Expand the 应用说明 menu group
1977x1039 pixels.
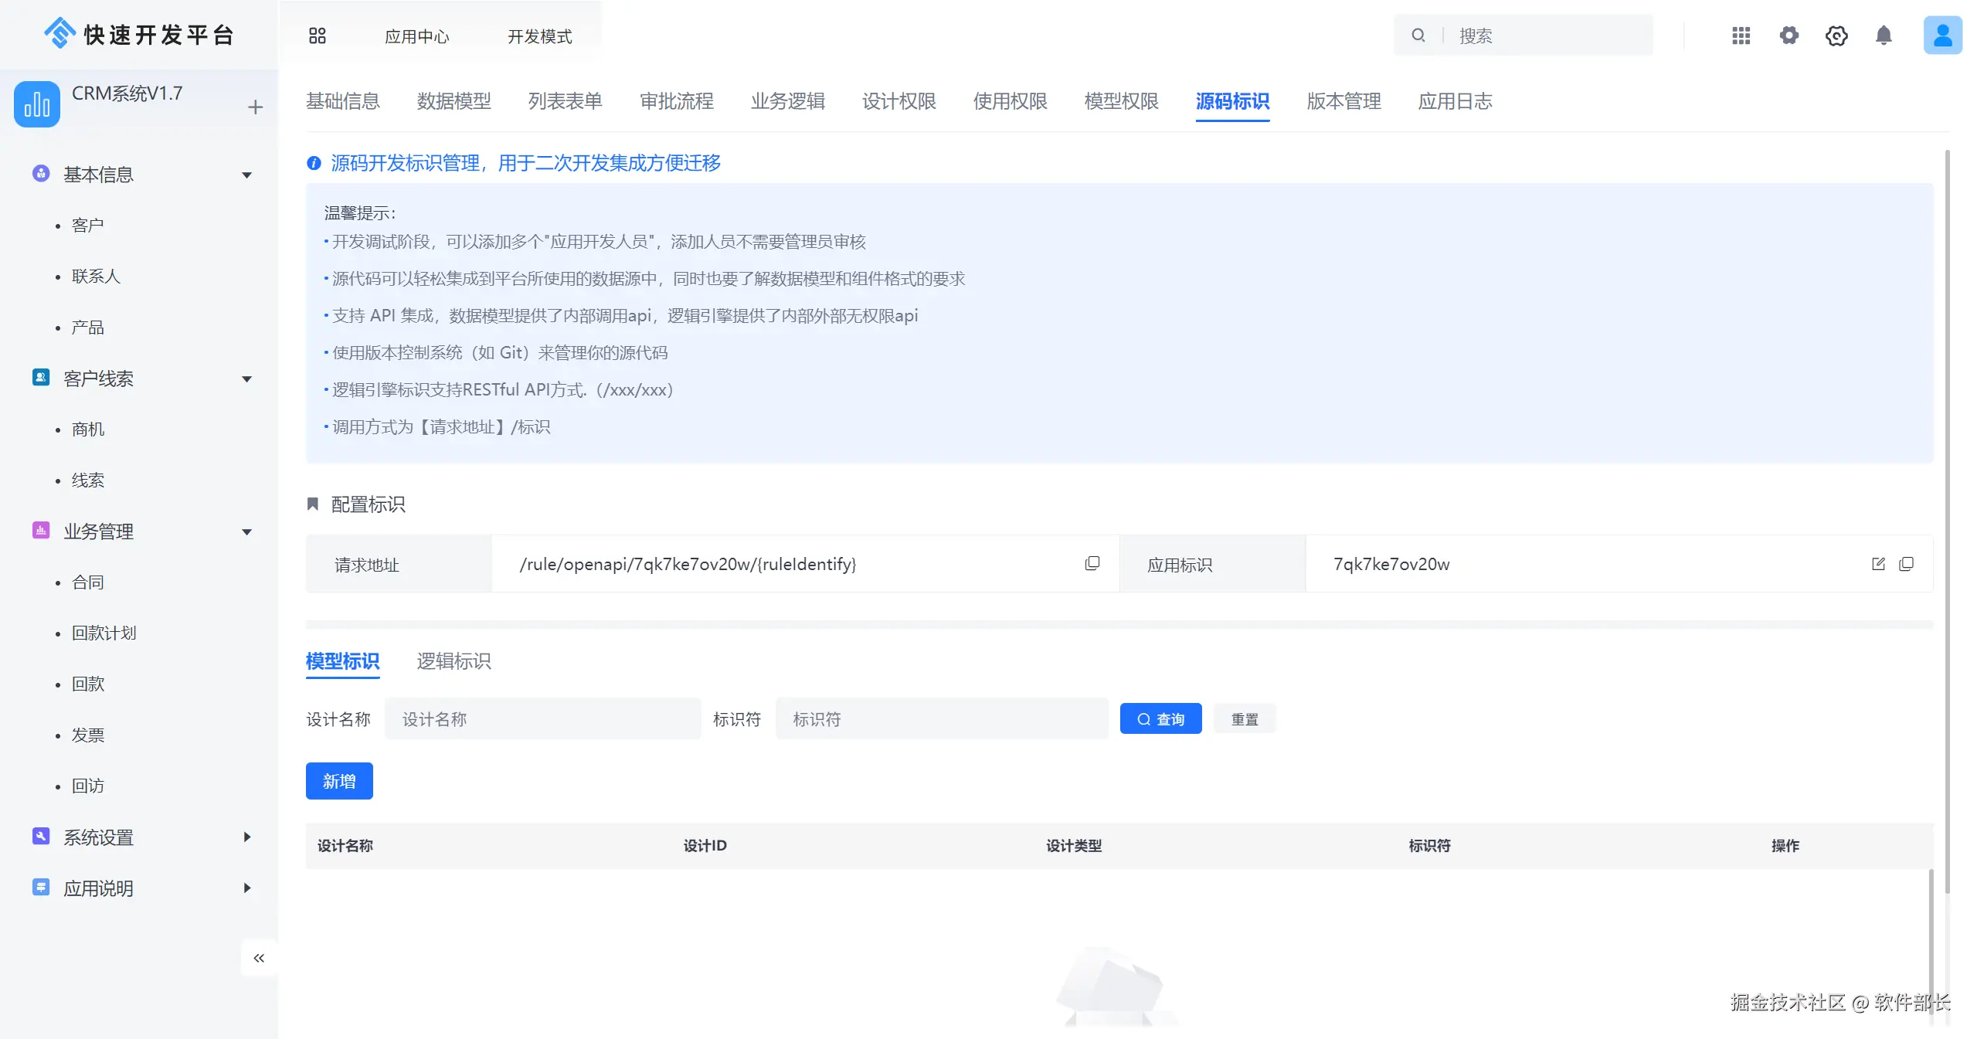coord(247,888)
